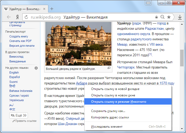Open the VIII века link
Viewport: 186px width, 133px height.
point(156,45)
